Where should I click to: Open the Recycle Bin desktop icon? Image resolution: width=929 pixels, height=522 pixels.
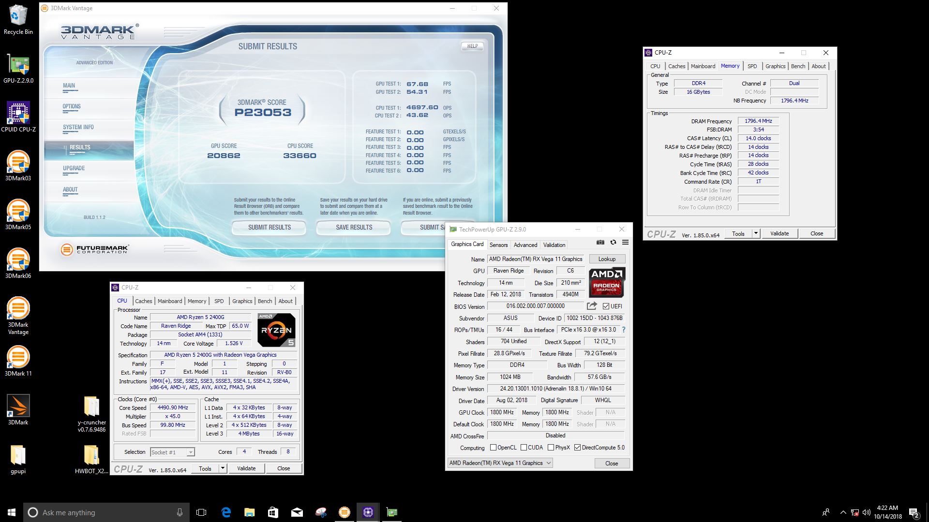click(18, 20)
